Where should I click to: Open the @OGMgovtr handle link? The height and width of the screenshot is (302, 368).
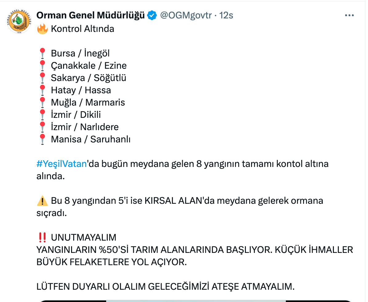(186, 15)
